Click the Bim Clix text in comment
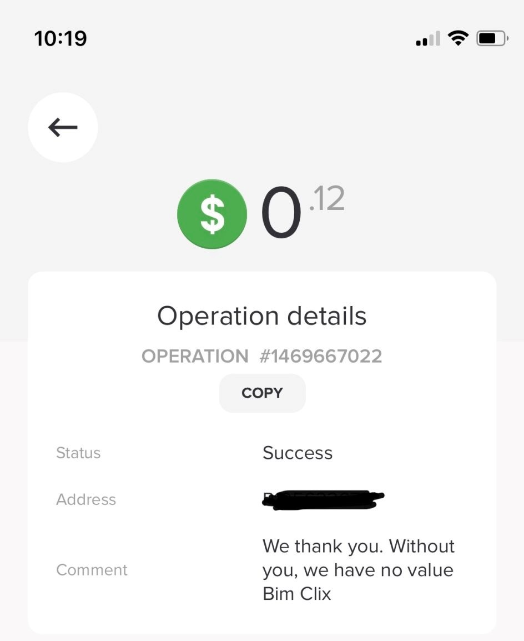The image size is (524, 641). (297, 594)
